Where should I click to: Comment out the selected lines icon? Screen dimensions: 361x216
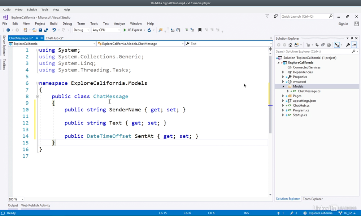click(186, 30)
